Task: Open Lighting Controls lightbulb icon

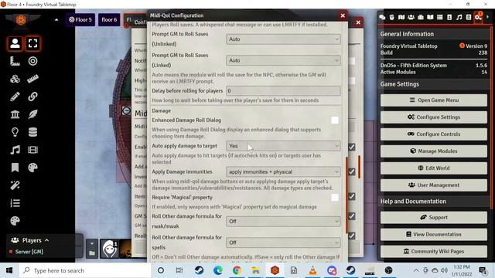Action: tap(15, 132)
